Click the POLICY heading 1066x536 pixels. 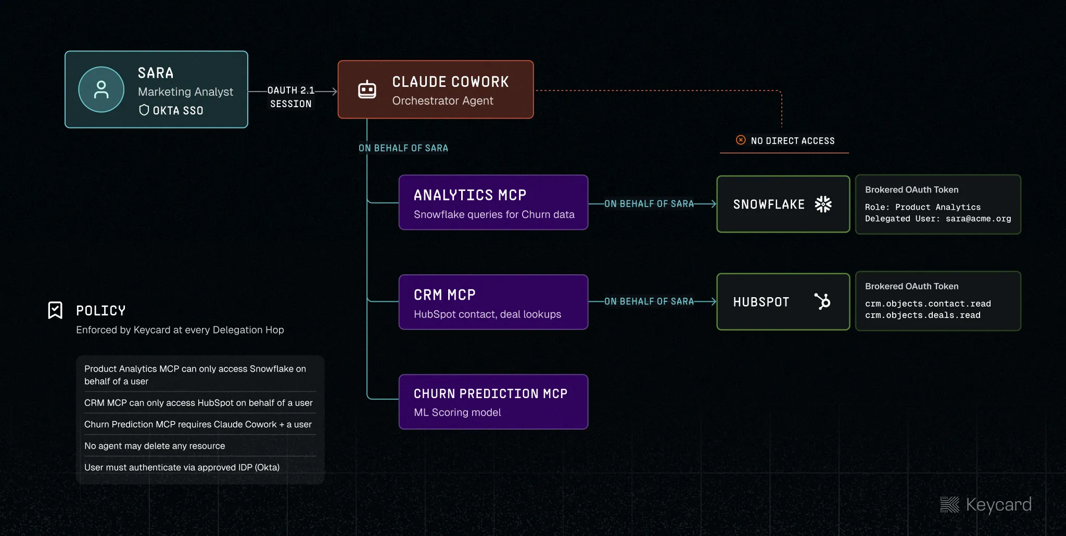[x=101, y=311]
